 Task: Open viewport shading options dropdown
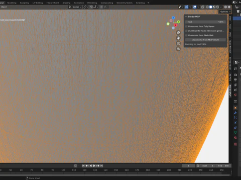point(221,7)
